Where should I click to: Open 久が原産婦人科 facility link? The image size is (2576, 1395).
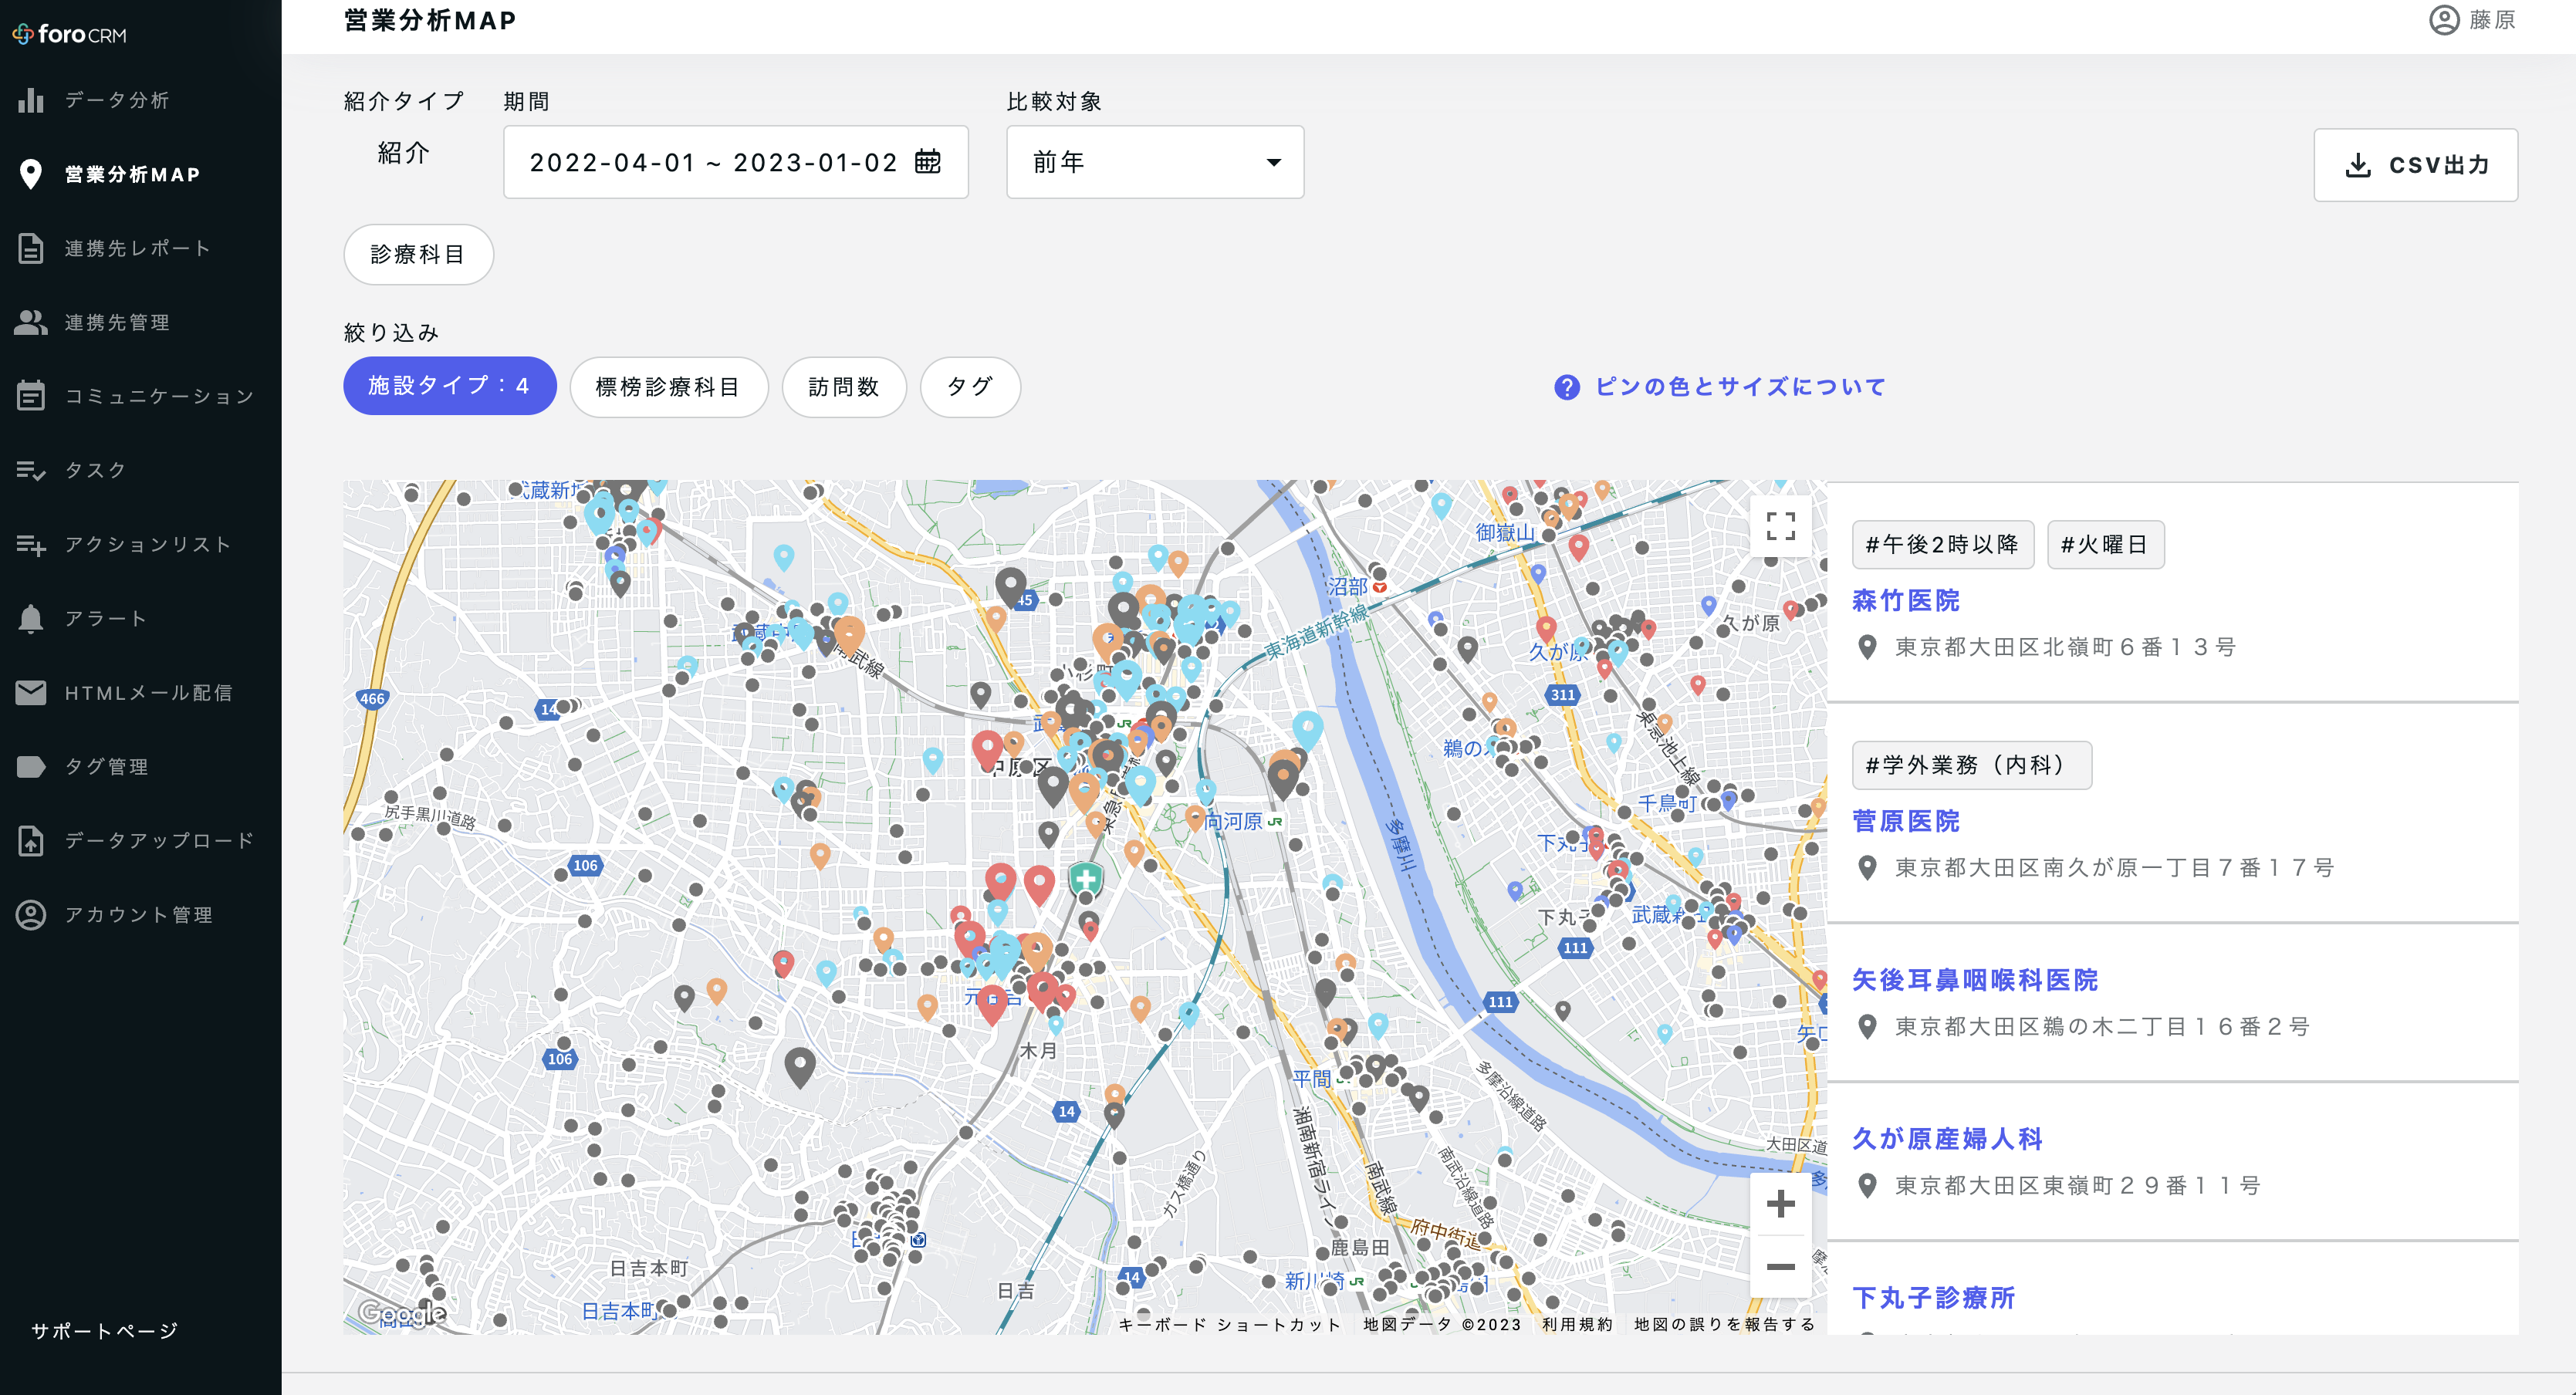1946,1139
